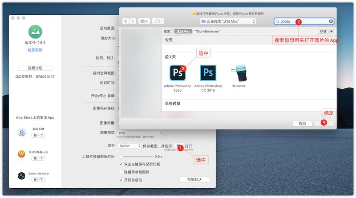Click the 今天 section header
Viewport: 356px width, 198px height.
[x=169, y=40]
